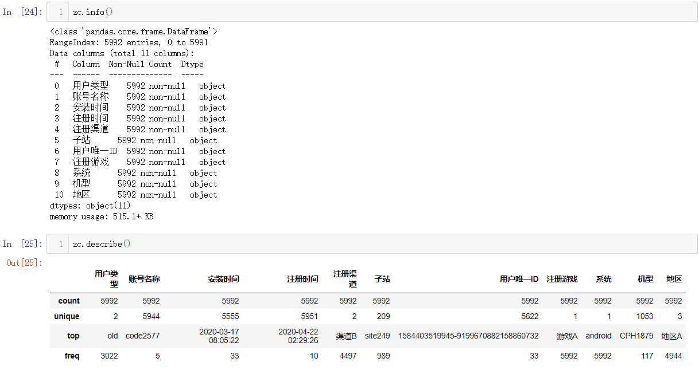This screenshot has height=370, width=699.
Task: Select the unique value 209
Action: [x=383, y=316]
